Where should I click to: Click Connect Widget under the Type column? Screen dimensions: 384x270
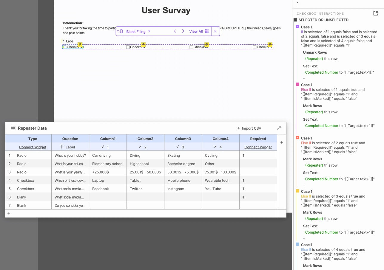tap(33, 147)
